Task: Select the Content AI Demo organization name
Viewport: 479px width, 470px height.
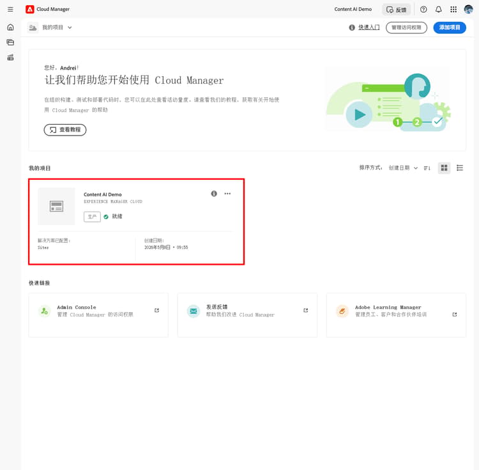Action: click(x=353, y=9)
